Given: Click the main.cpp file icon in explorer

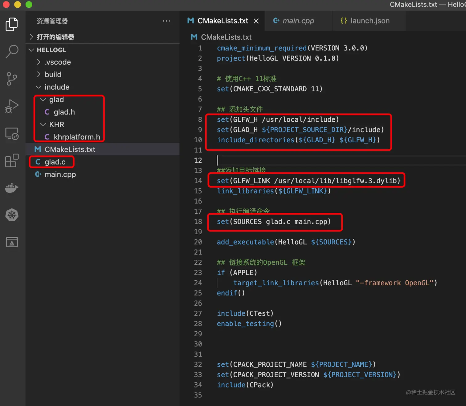Looking at the screenshot, I should (x=38, y=174).
